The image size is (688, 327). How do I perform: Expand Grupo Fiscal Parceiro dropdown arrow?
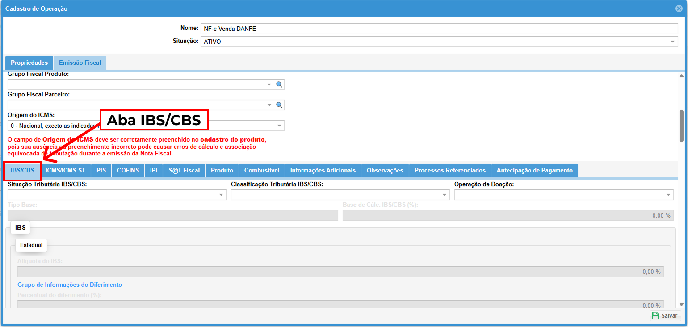pos(269,105)
